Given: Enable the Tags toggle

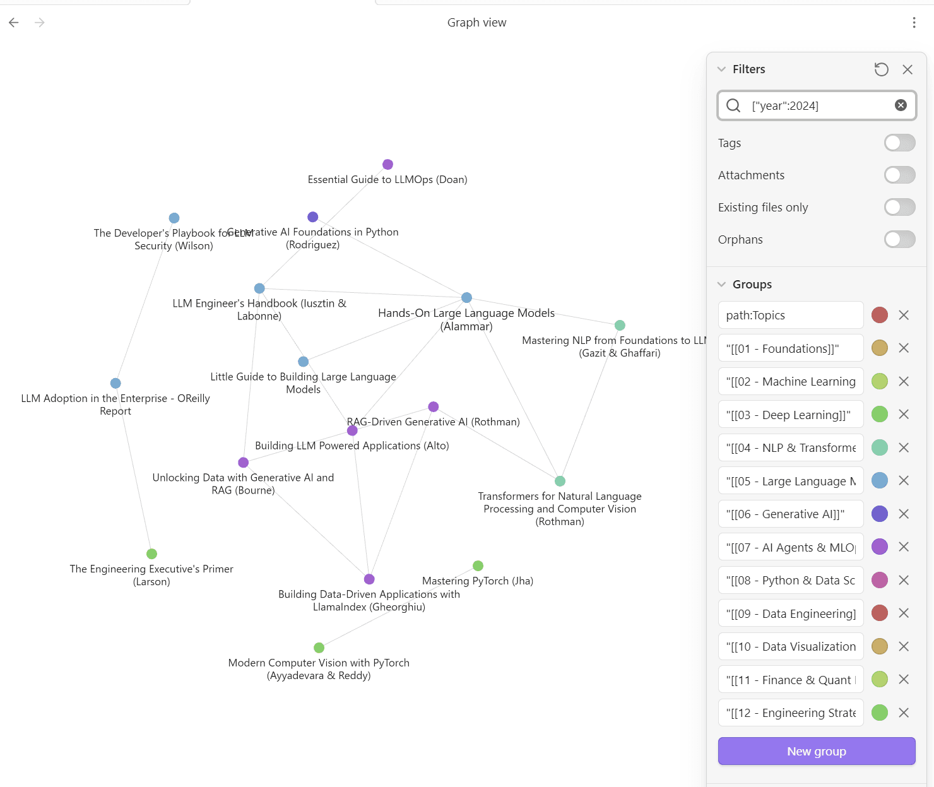Looking at the screenshot, I should (x=899, y=143).
